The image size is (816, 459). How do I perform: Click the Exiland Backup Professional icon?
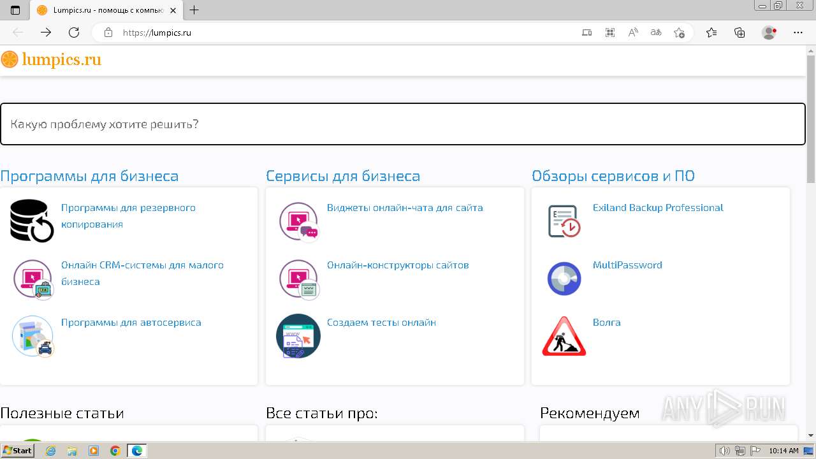click(x=564, y=221)
